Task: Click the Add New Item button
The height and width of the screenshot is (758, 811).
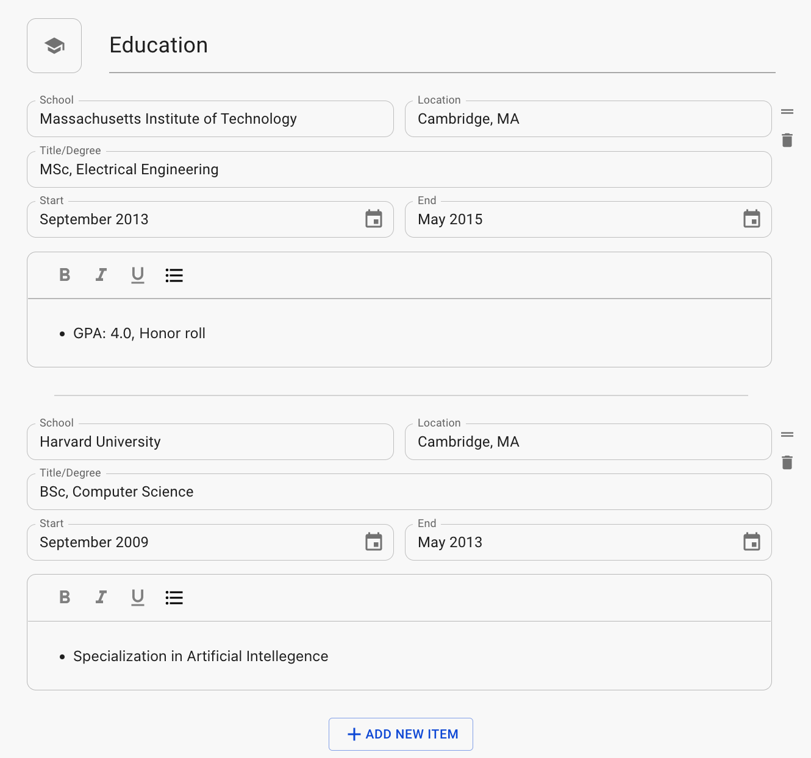Action: 401,734
